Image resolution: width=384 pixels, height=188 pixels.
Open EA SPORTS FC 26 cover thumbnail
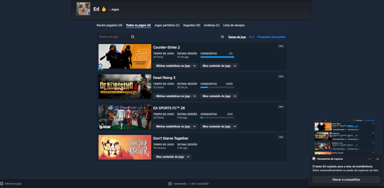[x=125, y=117]
